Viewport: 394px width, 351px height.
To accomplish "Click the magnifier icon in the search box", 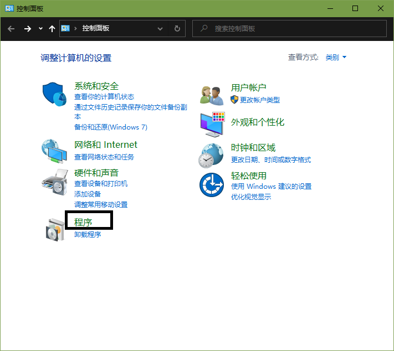I will tap(204, 28).
